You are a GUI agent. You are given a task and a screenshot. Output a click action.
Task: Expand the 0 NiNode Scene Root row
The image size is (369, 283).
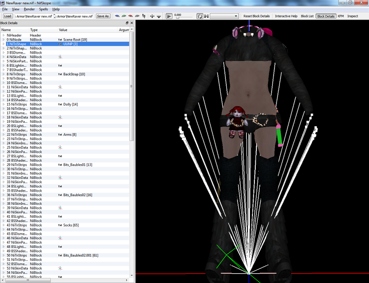[x=3, y=39]
